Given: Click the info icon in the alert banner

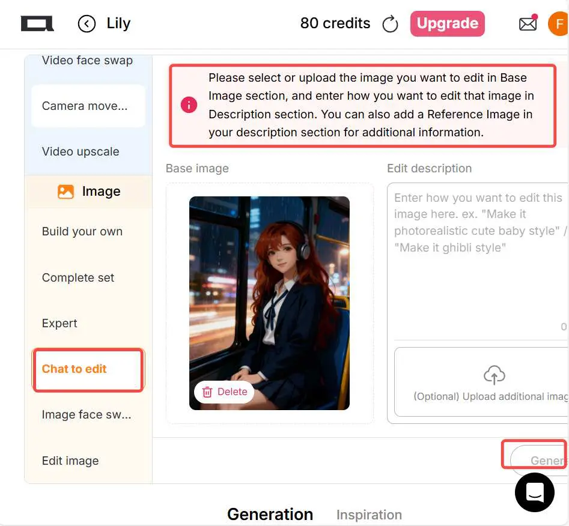Looking at the screenshot, I should 189,104.
